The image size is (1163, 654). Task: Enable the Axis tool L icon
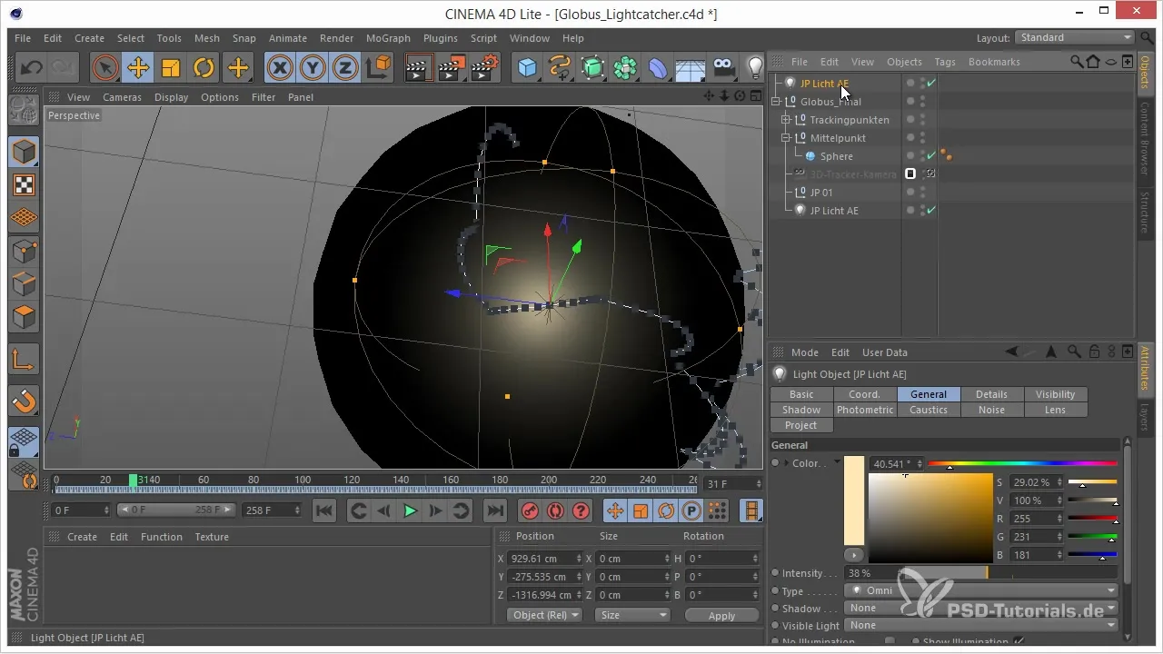pos(24,360)
